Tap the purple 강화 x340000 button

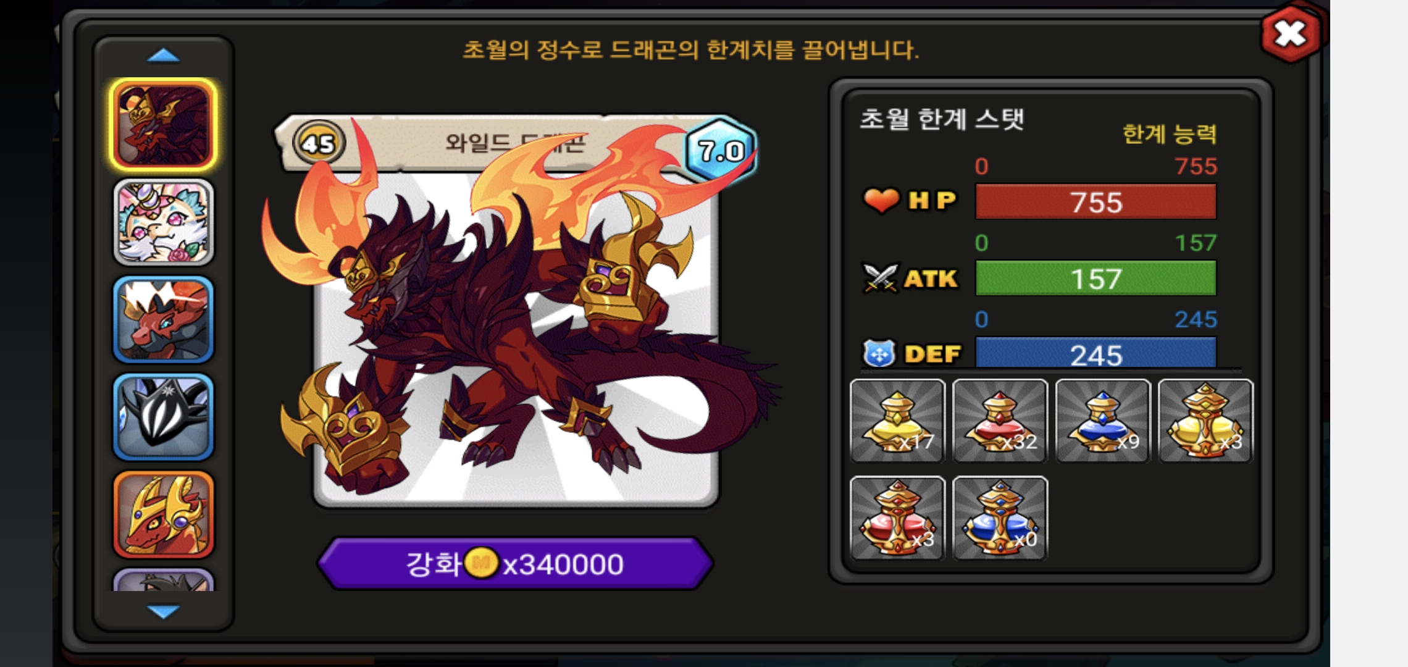tap(516, 563)
